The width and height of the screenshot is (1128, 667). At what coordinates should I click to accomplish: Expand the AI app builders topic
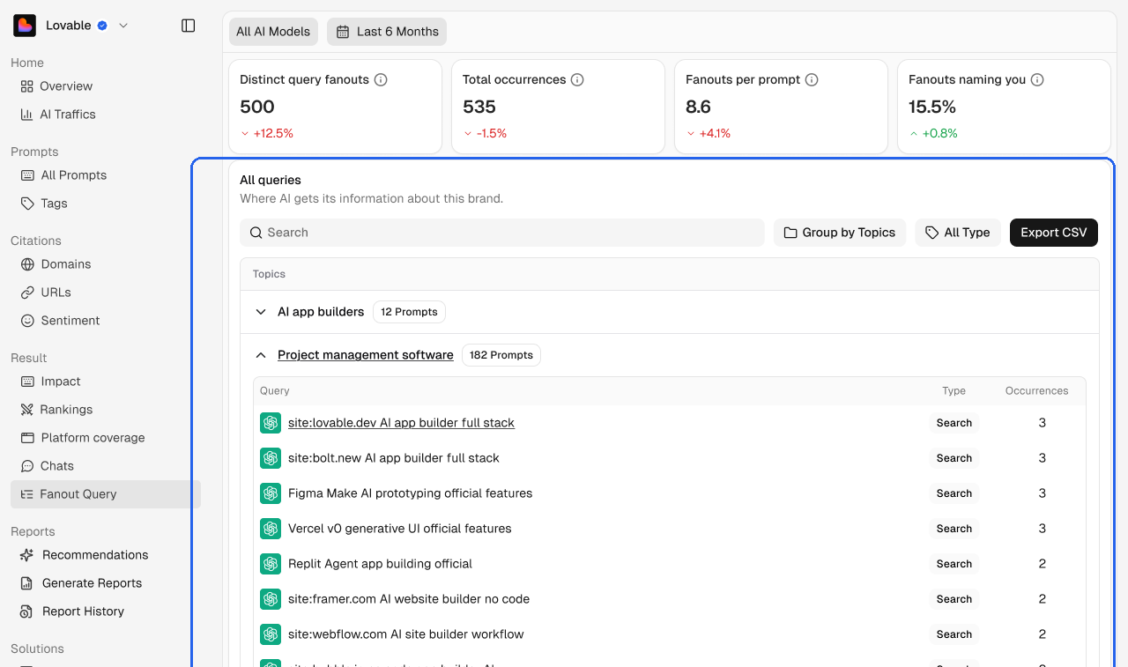click(261, 312)
